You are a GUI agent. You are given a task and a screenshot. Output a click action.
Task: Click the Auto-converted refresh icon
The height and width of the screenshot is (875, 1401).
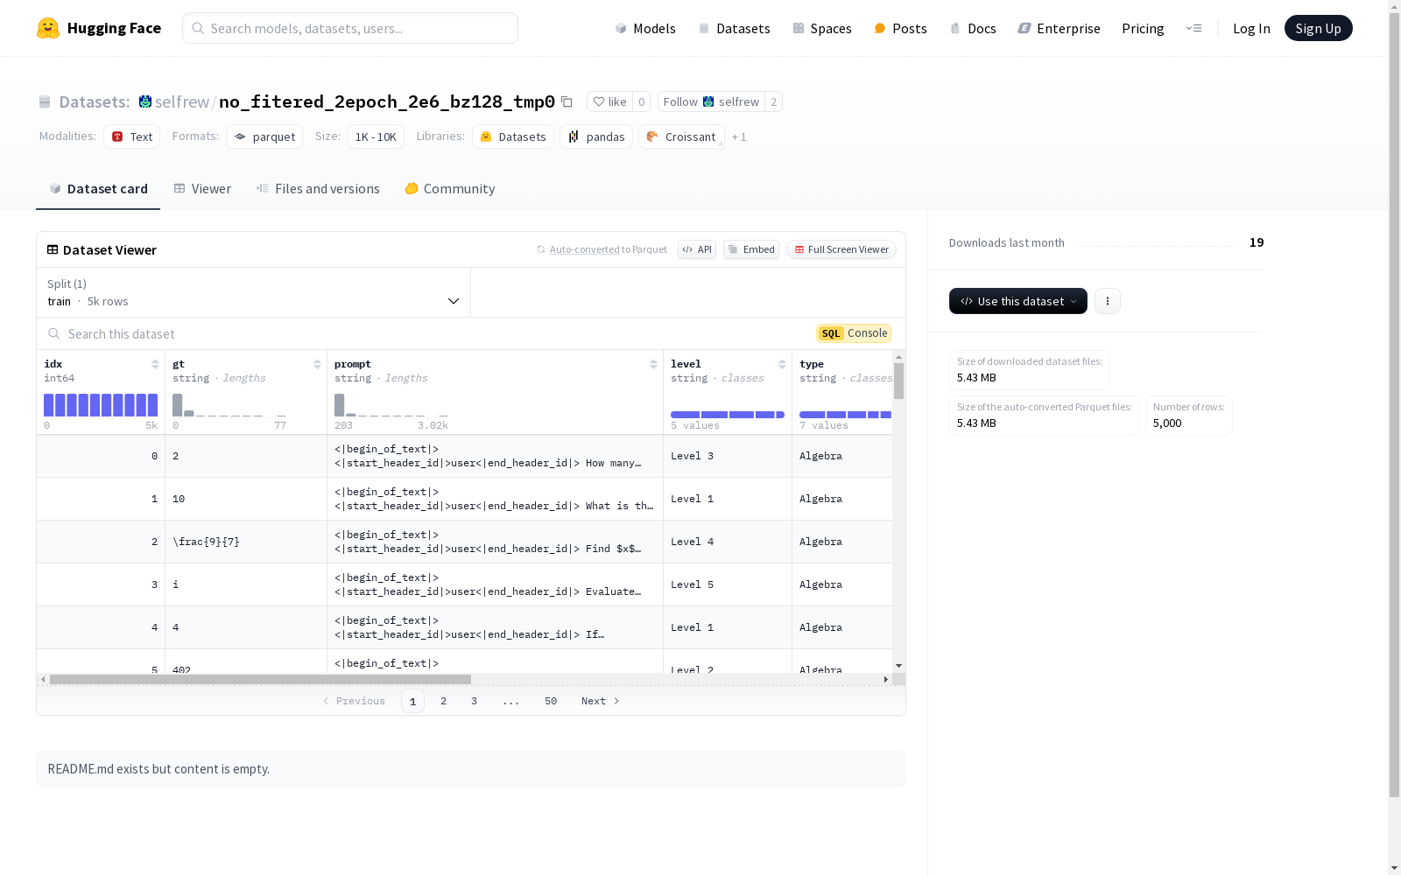pyautogui.click(x=541, y=249)
